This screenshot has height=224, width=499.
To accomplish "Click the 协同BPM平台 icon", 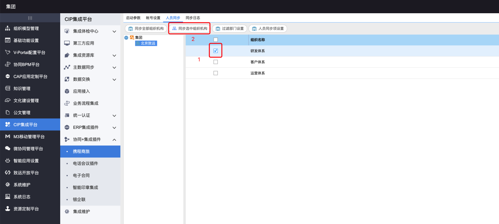I will point(8,65).
